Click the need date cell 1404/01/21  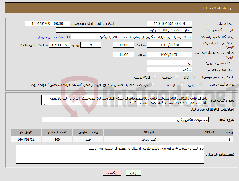[26, 140]
